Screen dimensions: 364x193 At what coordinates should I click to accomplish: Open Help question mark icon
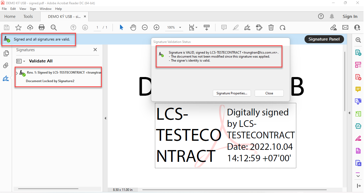pos(321,16)
